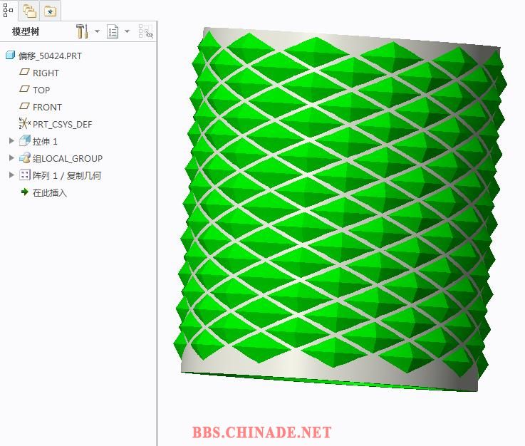Click the RIGHT datum plane icon
The height and width of the screenshot is (446, 525).
24,72
